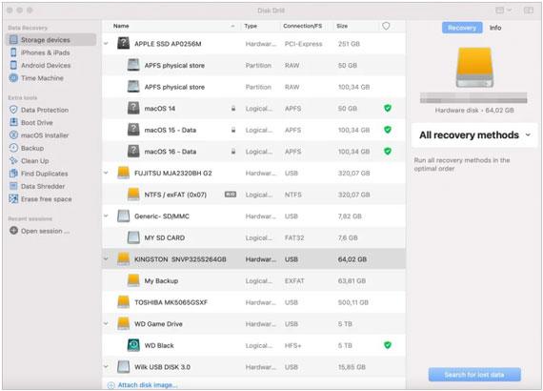Screen dimensions: 543x391
Task: Click the MY SD CARD volume icon
Action: click(133, 237)
